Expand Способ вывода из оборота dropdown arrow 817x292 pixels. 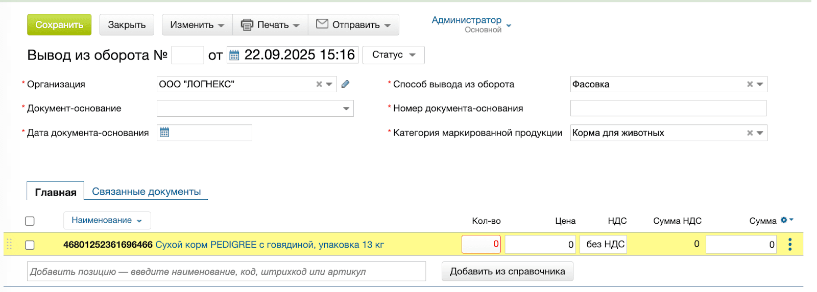pyautogui.click(x=760, y=84)
